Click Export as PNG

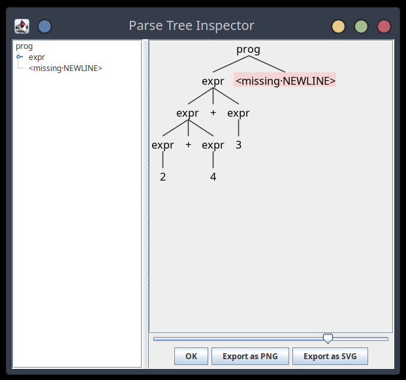(250, 357)
